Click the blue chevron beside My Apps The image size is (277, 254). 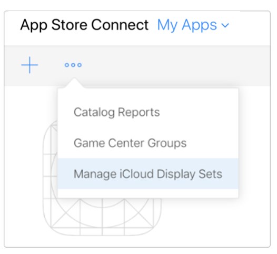coord(225,25)
